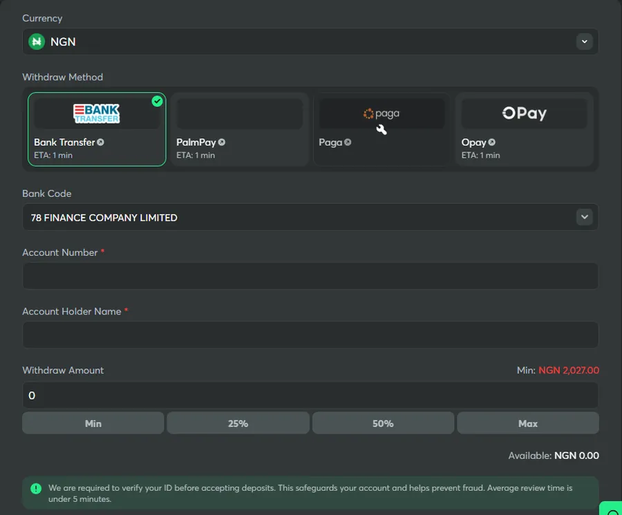Expand the Bank Code dropdown chevron
Viewport: 622px width, 515px height.
click(584, 217)
